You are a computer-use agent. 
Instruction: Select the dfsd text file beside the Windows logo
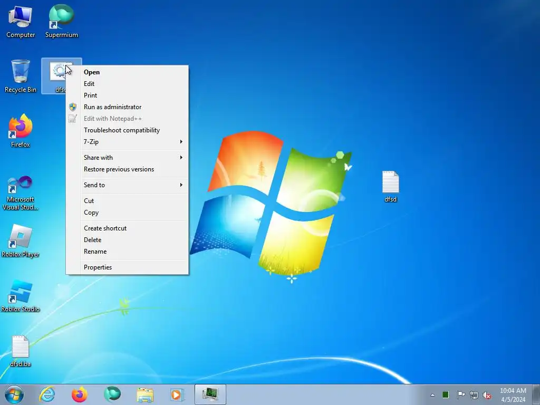pyautogui.click(x=391, y=186)
